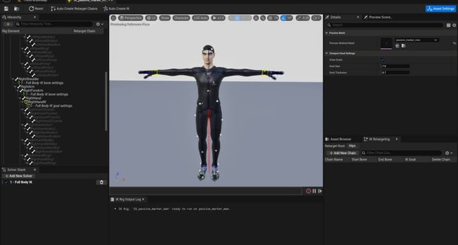Open Hierarchy filter settings gear dropdown
The width and height of the screenshot is (458, 245).
pyautogui.click(x=100, y=24)
